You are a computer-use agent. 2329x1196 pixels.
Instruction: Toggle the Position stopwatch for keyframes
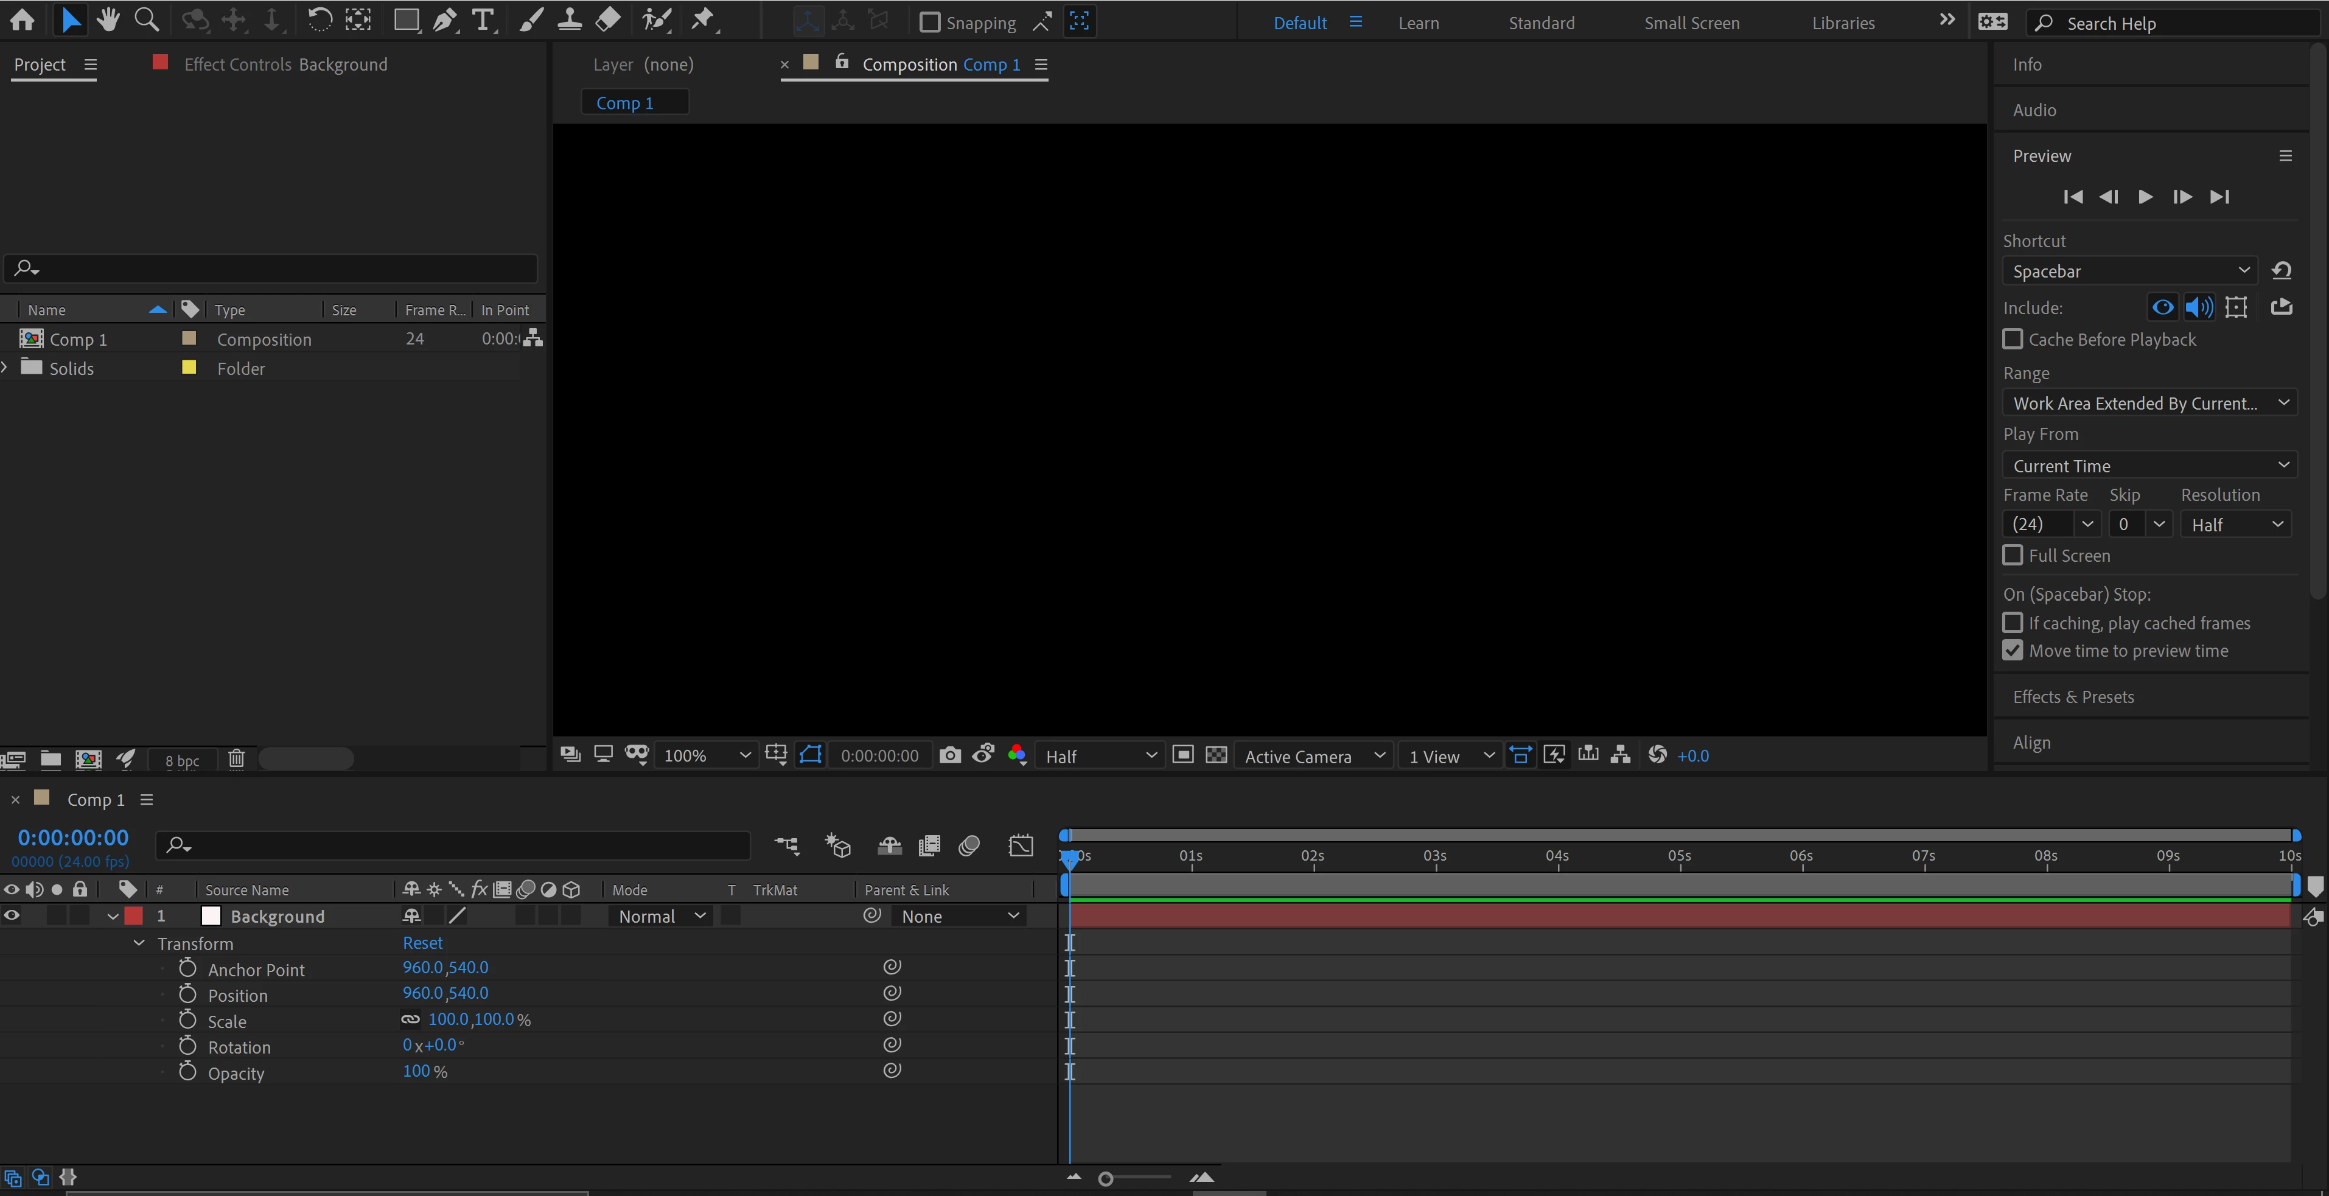click(187, 993)
